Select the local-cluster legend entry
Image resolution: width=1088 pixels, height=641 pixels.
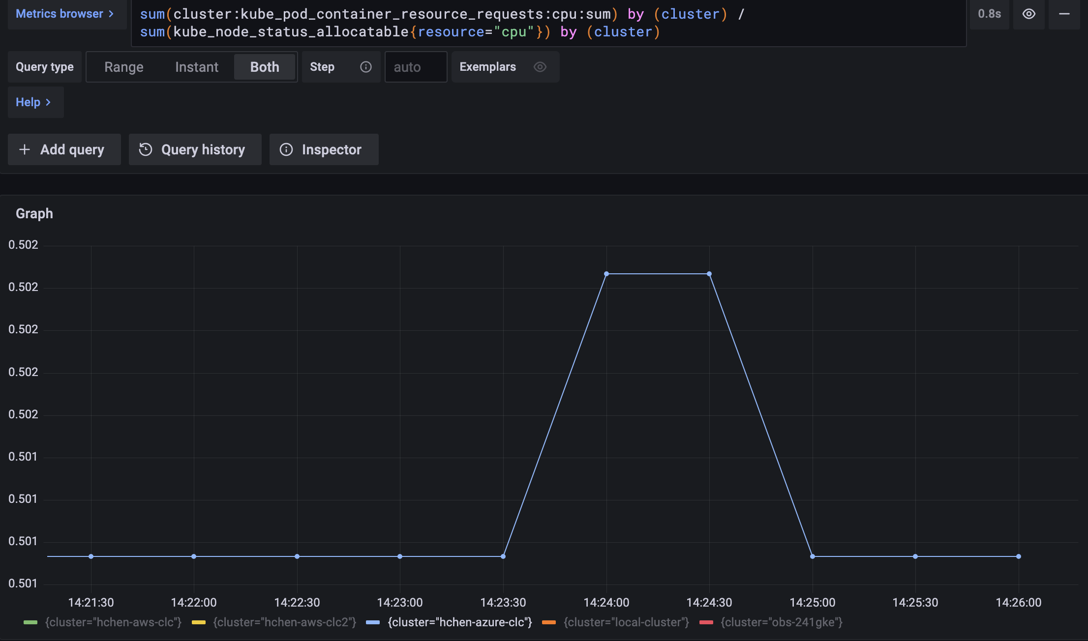coord(627,622)
